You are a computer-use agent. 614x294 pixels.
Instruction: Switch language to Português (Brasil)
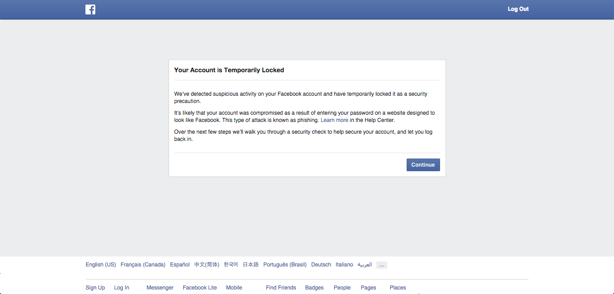tap(285, 265)
